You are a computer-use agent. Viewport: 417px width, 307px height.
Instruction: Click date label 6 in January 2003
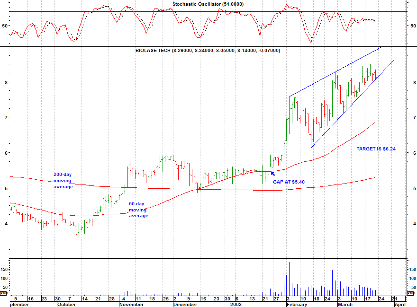tap(236, 299)
